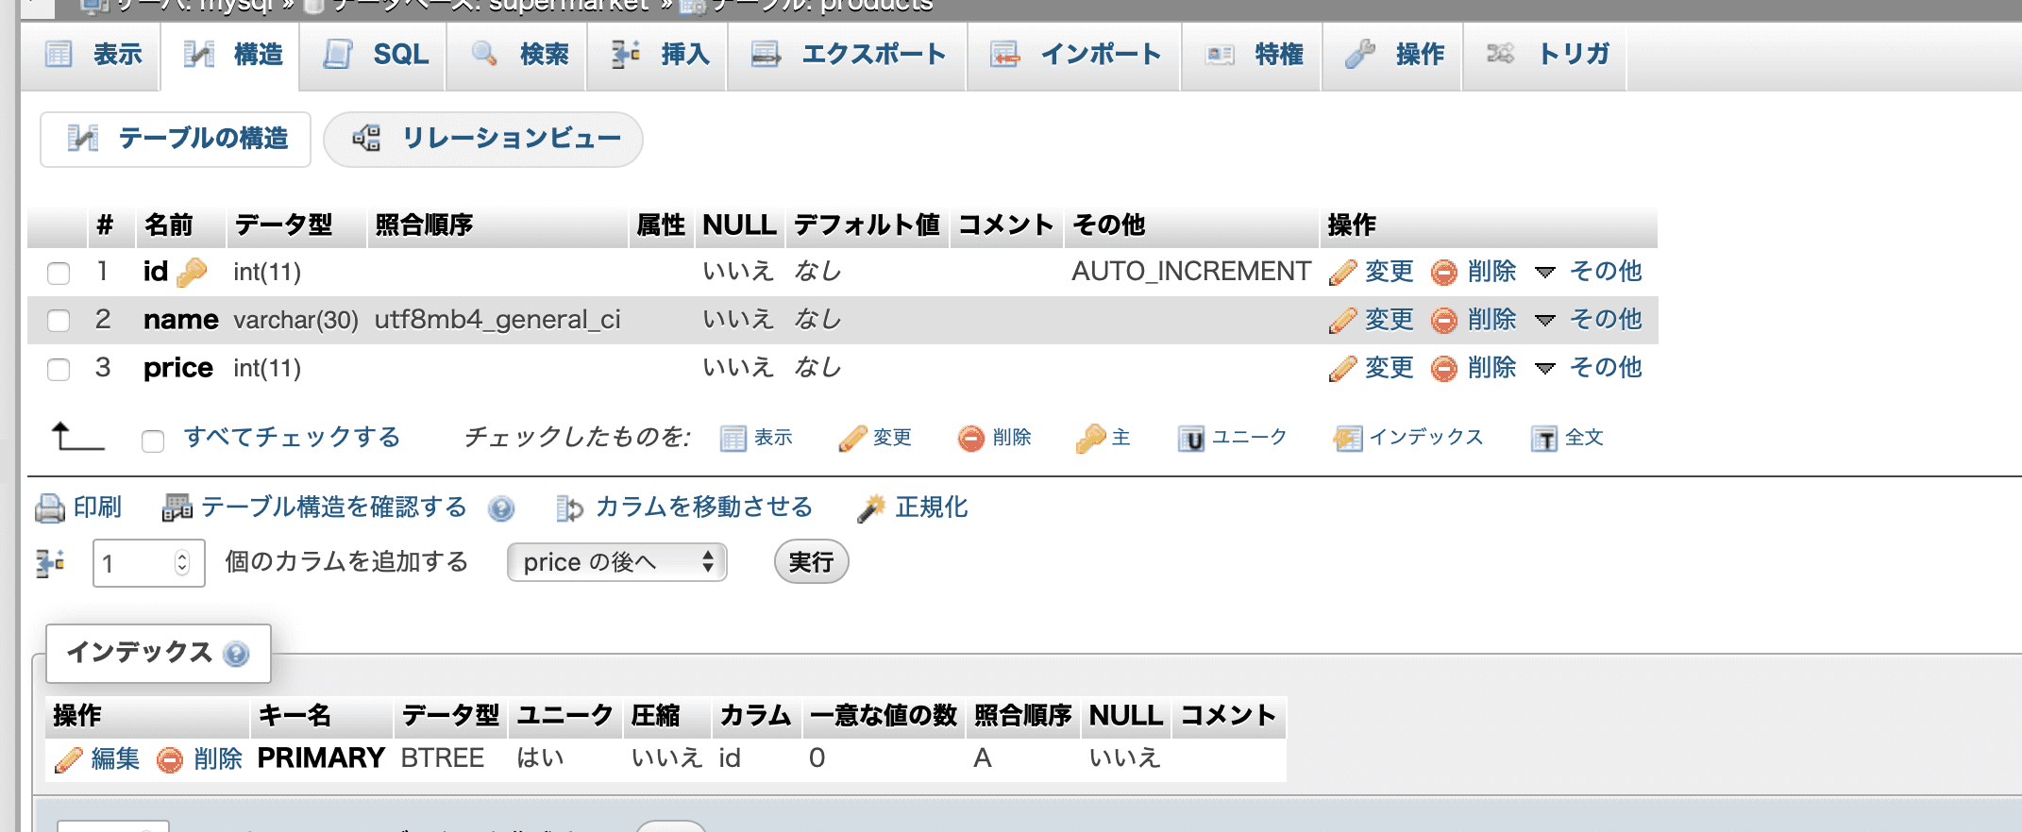
Task: Click the printer icon to print (印刷)
Action: coord(49,508)
